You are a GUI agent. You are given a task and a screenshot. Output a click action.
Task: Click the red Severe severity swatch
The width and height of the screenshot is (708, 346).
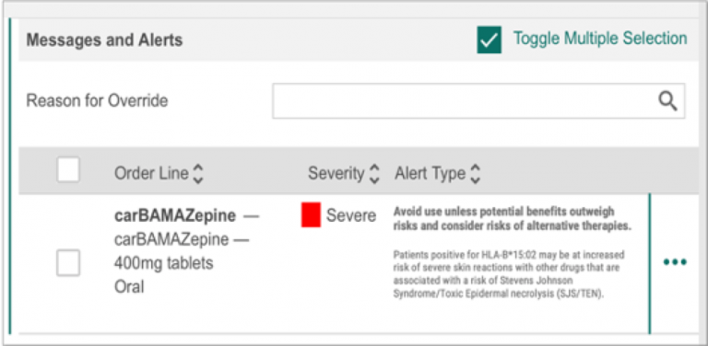pyautogui.click(x=311, y=215)
